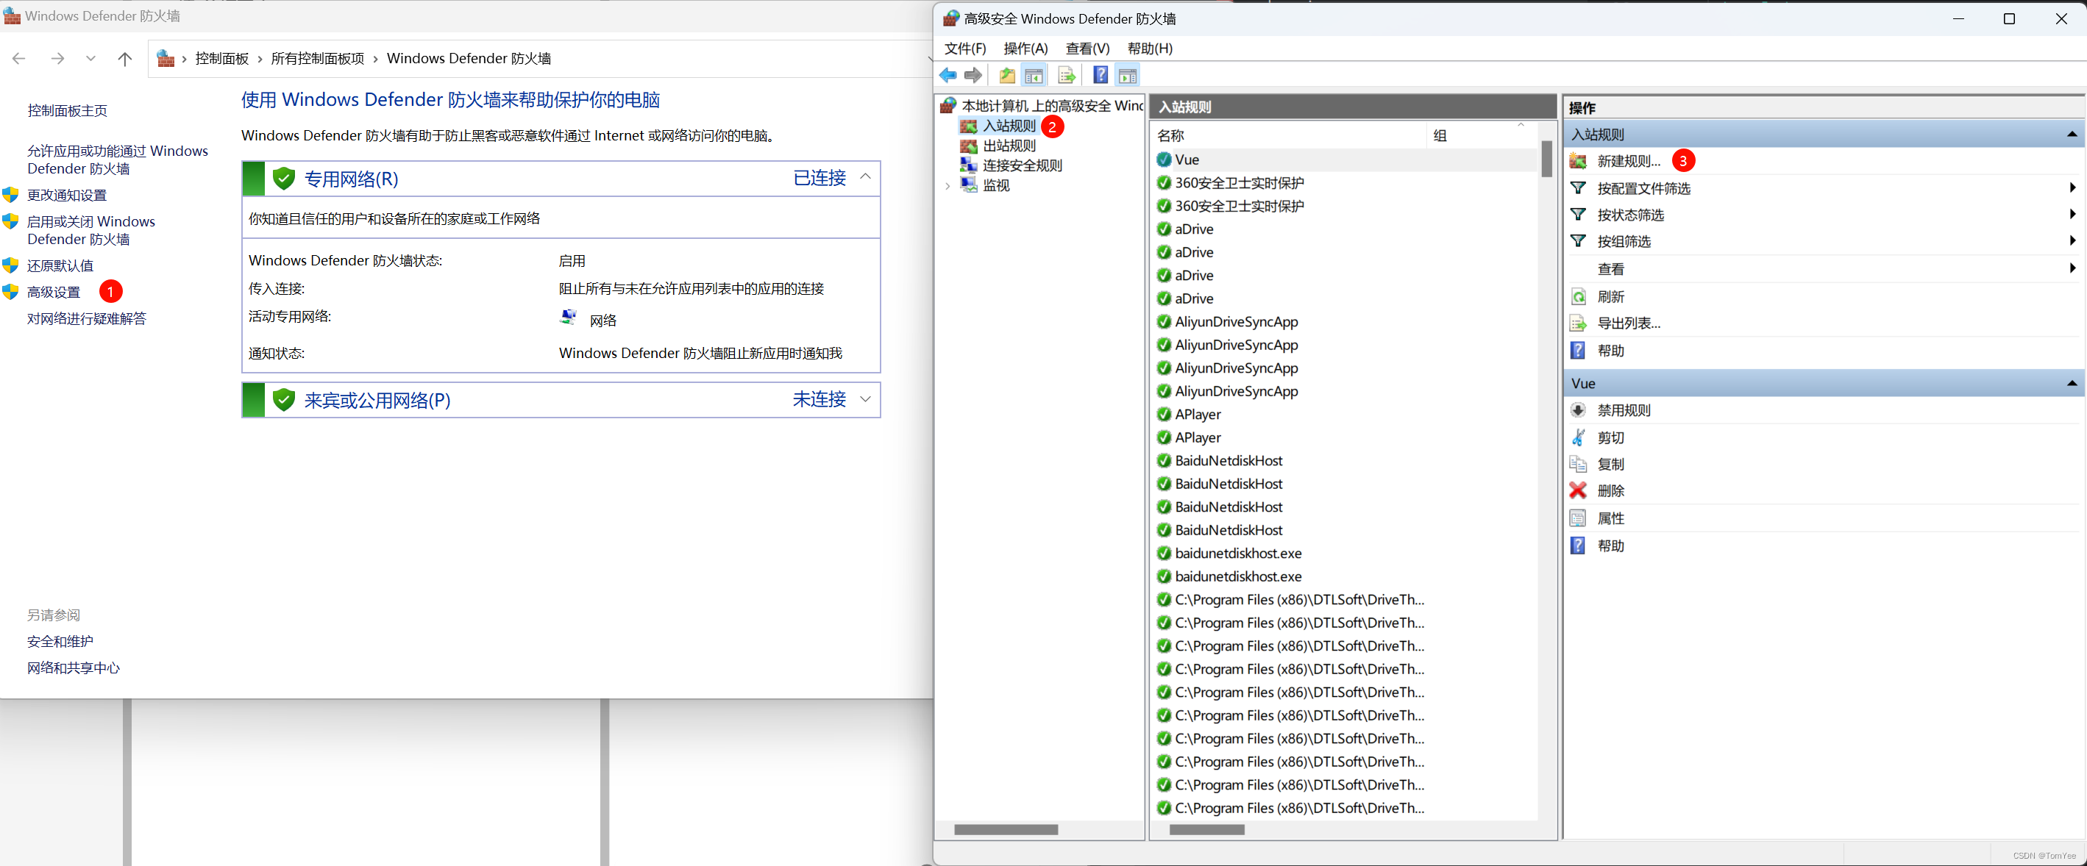Click the rules list vertical scrollbar thumb

(x=1546, y=159)
